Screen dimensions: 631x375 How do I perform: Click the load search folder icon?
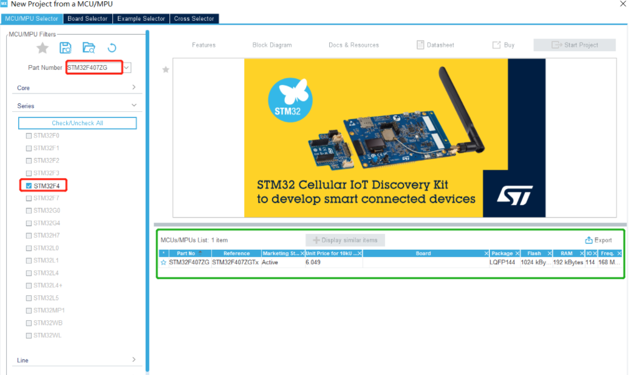89,48
